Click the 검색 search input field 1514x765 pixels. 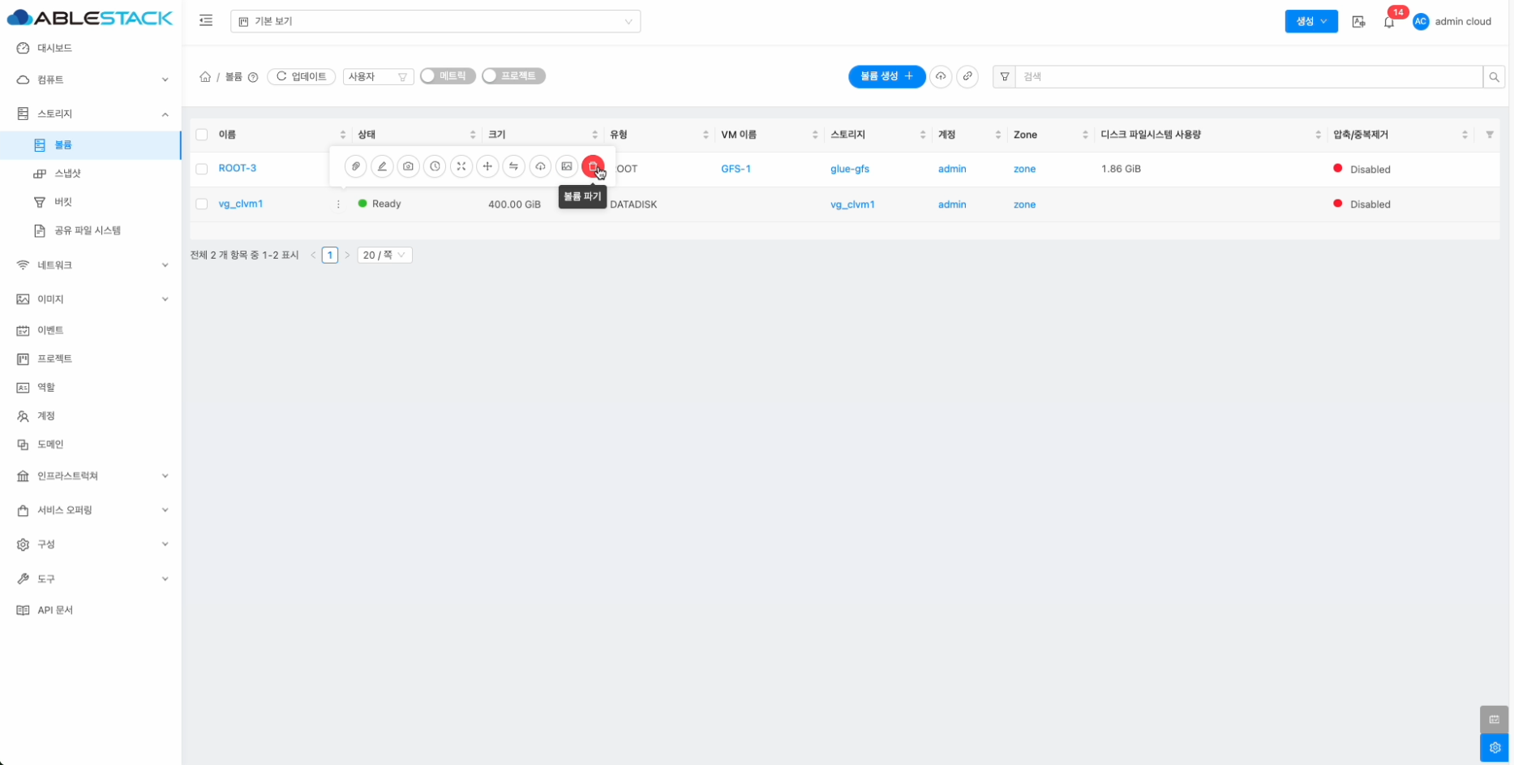1247,77
